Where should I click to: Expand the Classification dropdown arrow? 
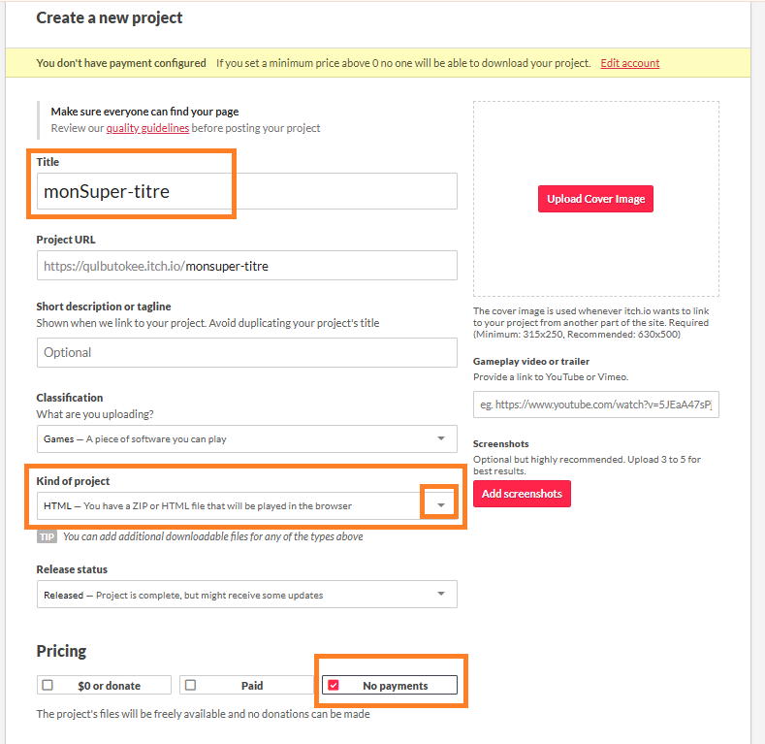[441, 438]
